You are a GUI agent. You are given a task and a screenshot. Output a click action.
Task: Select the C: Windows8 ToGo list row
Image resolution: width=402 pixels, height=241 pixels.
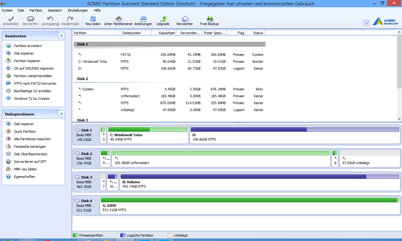(x=170, y=62)
